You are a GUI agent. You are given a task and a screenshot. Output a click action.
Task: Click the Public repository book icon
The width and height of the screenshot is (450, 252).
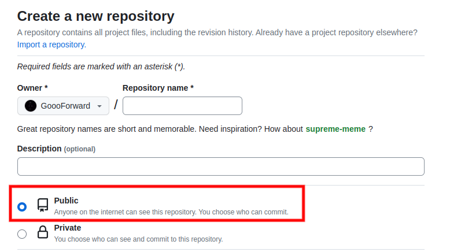click(x=43, y=205)
